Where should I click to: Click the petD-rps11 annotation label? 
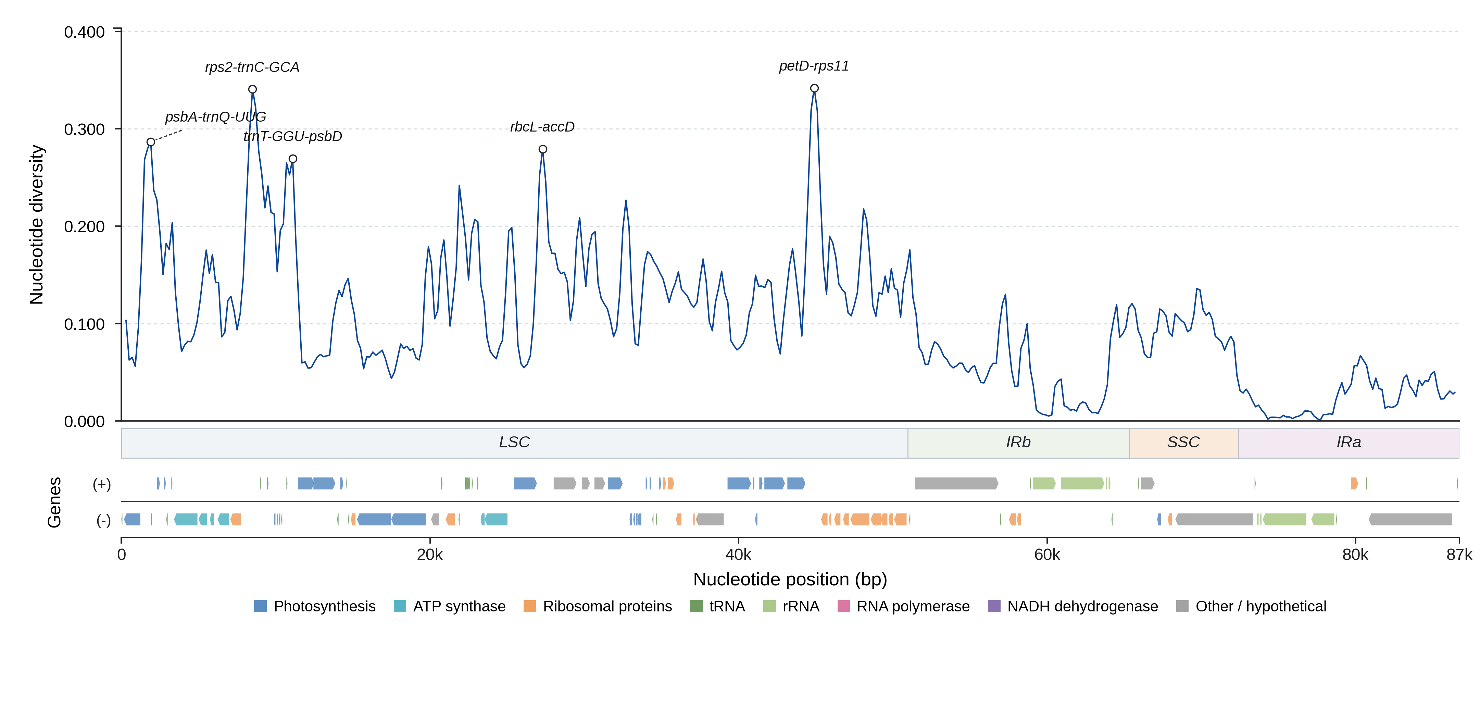[x=814, y=66]
